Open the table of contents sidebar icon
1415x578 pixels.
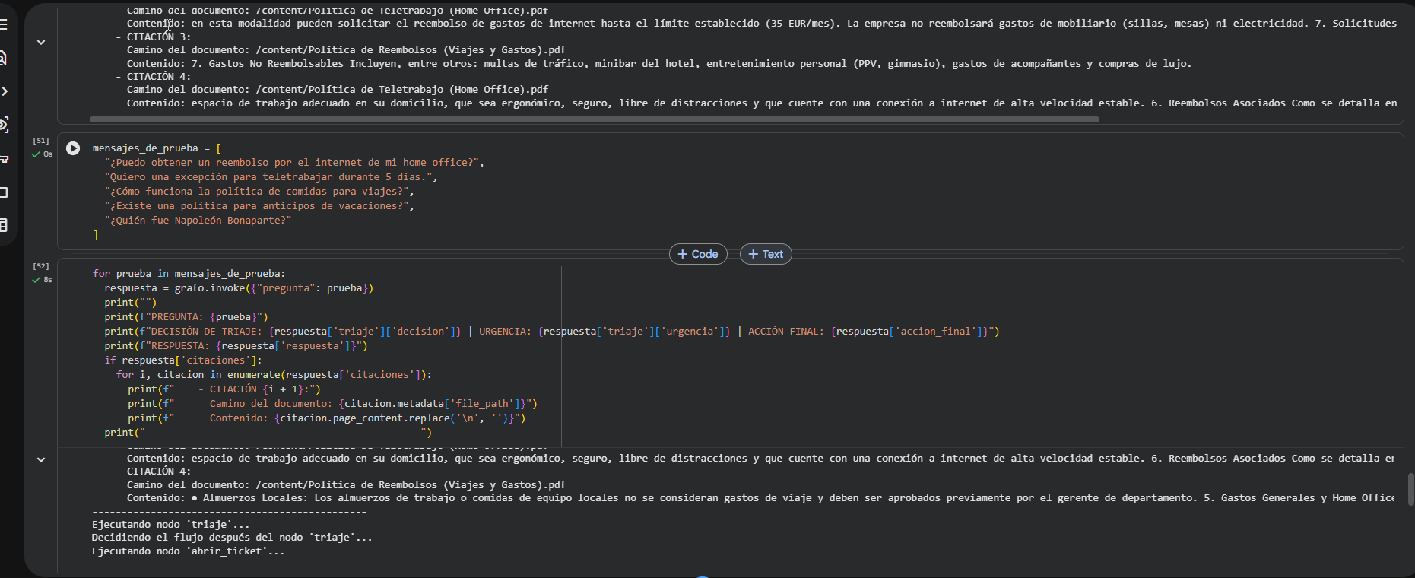3,24
